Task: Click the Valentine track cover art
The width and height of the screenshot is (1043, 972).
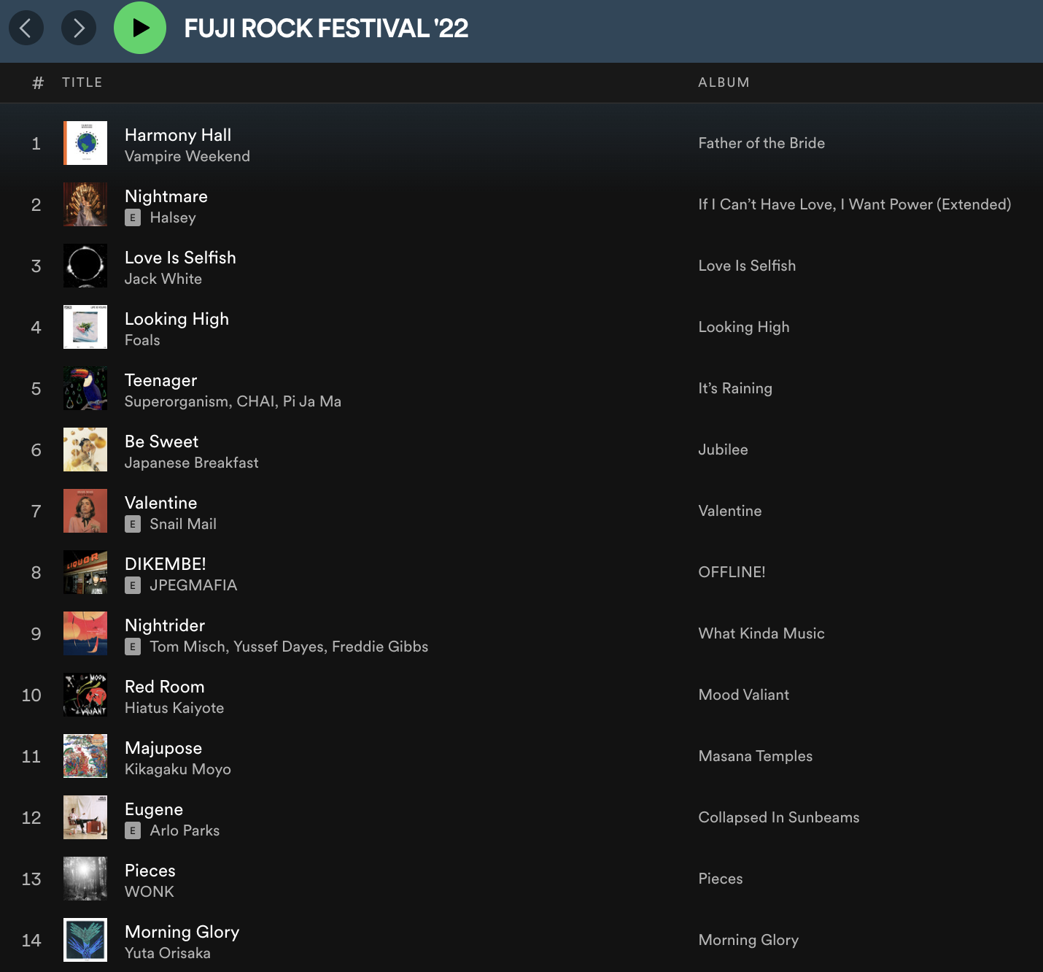Action: pyautogui.click(x=85, y=511)
